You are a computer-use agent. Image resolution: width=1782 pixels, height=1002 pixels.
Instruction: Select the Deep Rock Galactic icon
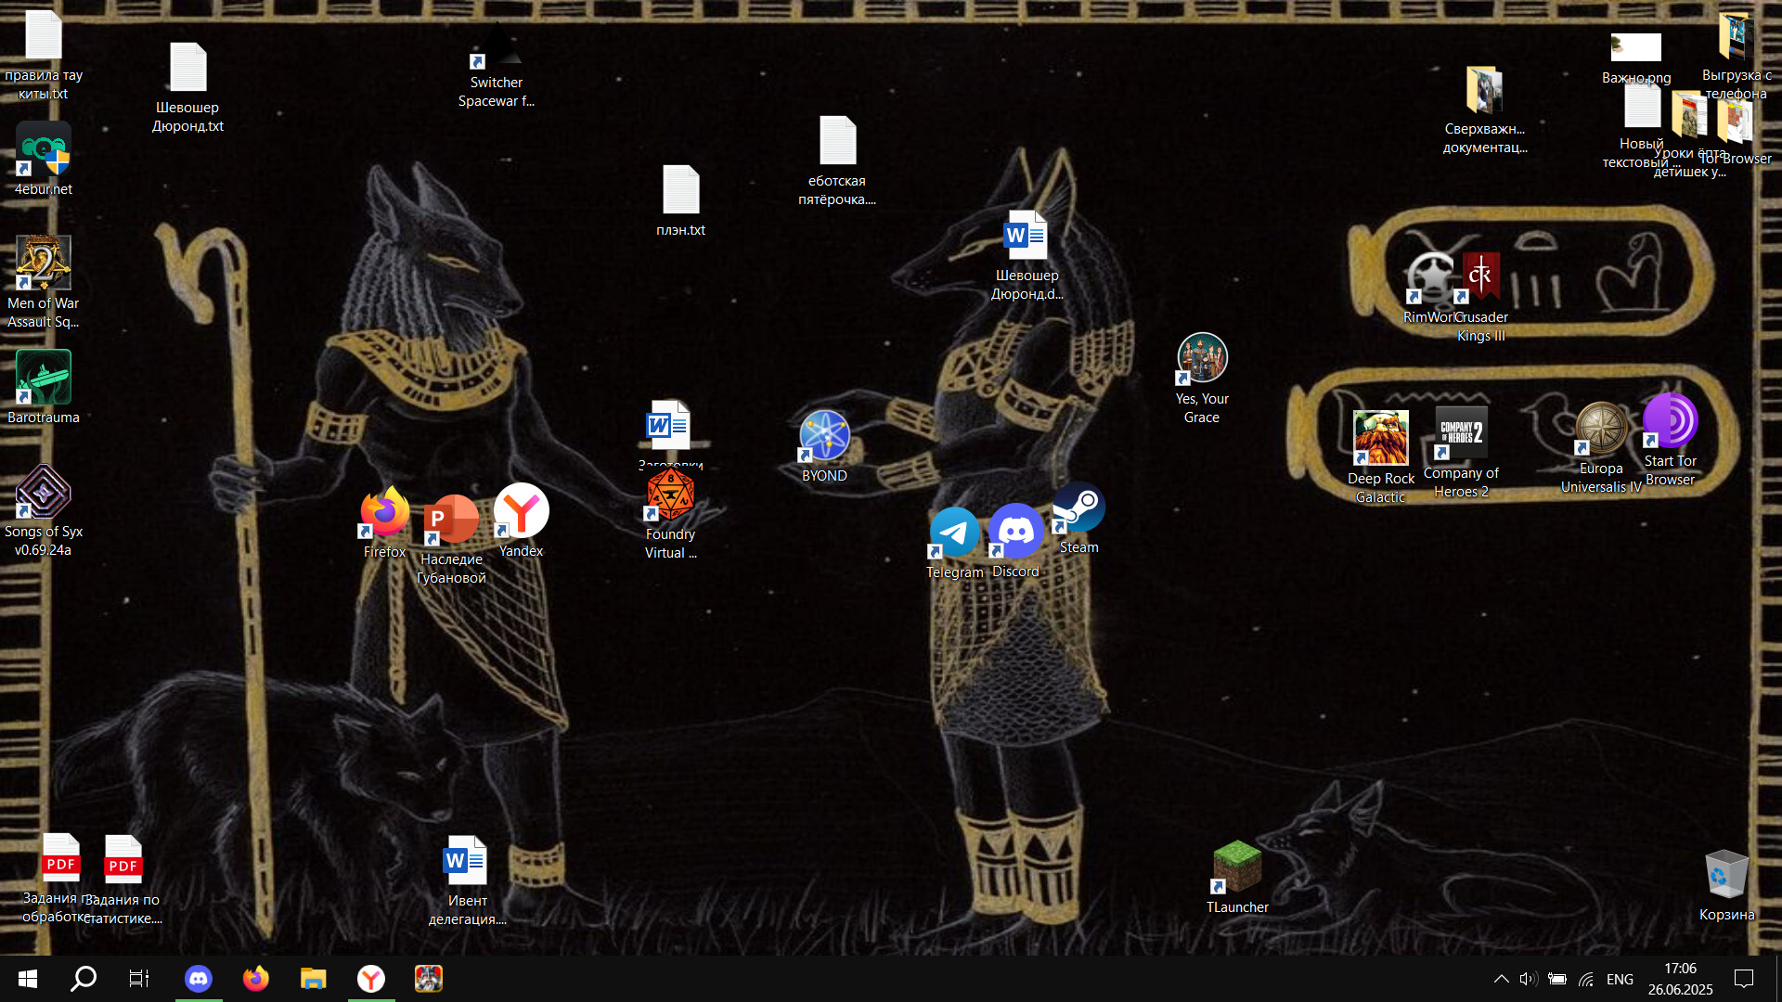coord(1380,440)
